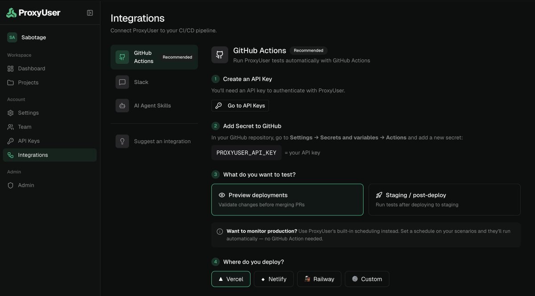The image size is (535, 296).
Task: Choose Netlify as deploy target
Action: pos(274,279)
